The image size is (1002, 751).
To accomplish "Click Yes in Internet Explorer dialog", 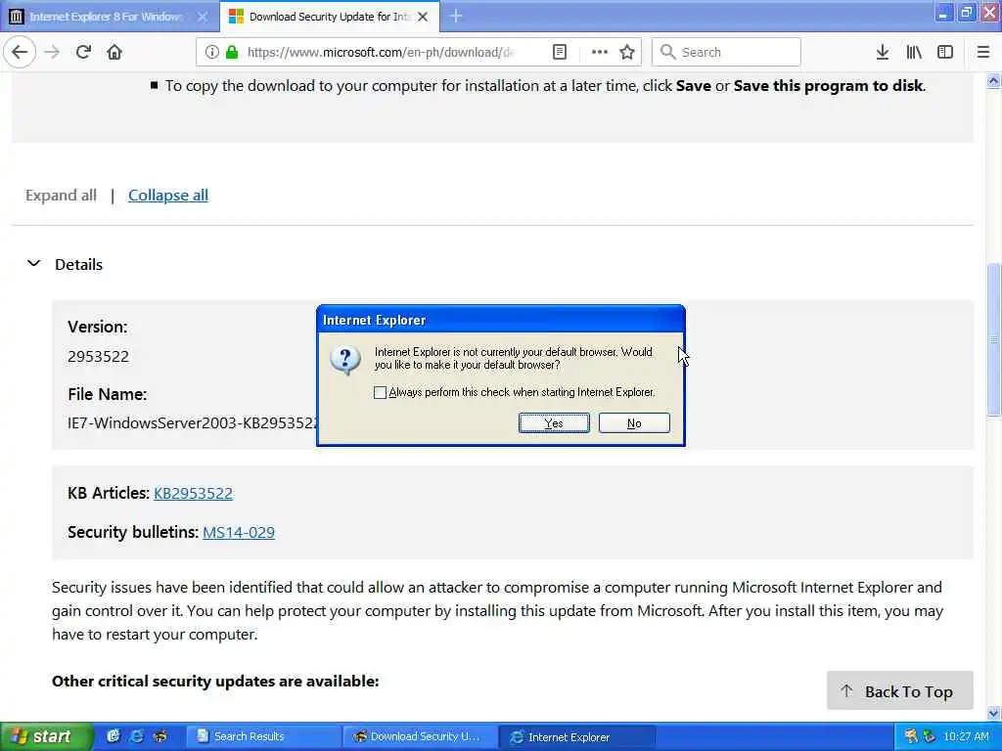I will 554,422.
